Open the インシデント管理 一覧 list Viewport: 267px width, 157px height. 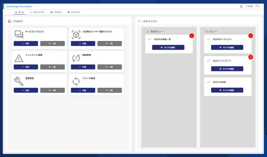pyautogui.click(x=53, y=67)
